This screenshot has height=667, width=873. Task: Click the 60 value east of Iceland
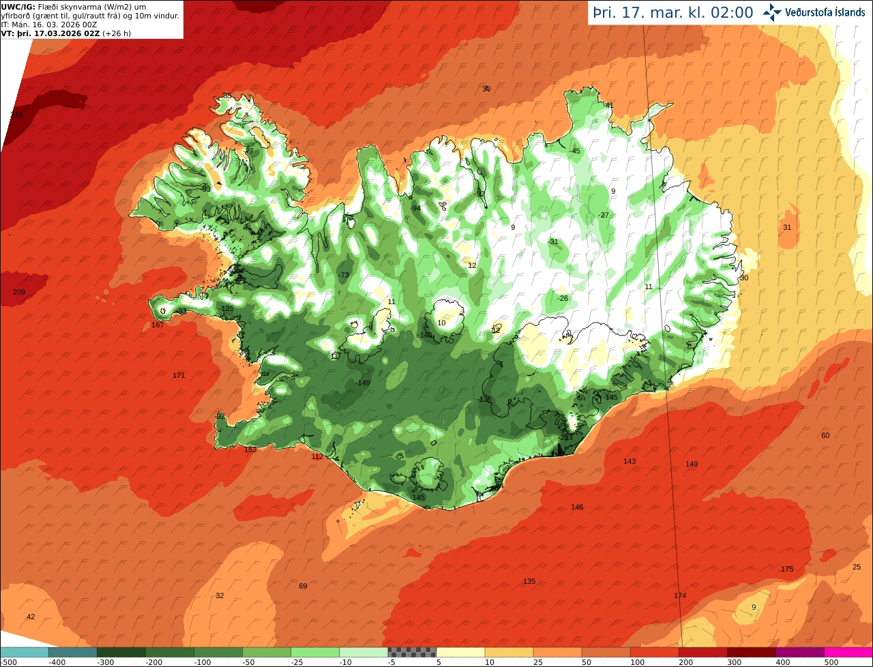pyautogui.click(x=825, y=436)
